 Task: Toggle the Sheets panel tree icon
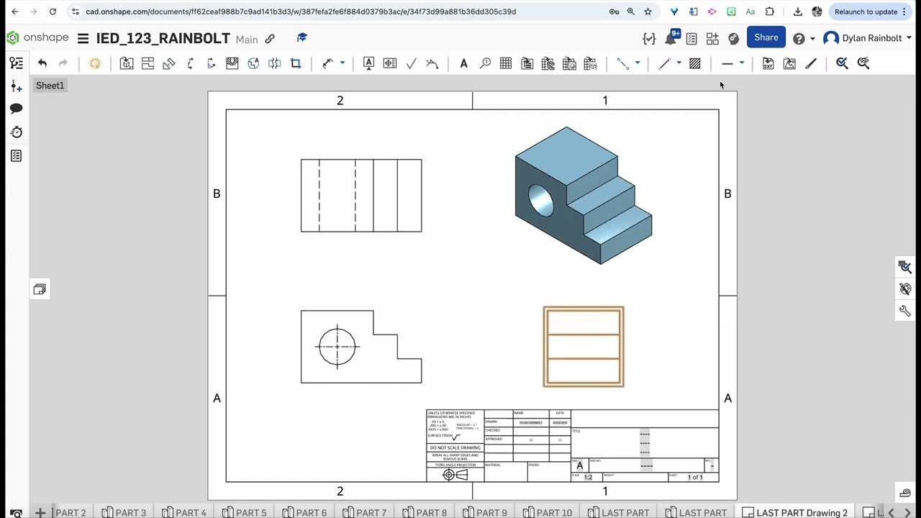coord(16,63)
